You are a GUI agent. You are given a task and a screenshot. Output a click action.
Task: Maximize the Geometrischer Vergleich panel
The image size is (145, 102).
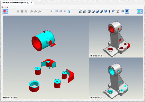click(28, 3)
